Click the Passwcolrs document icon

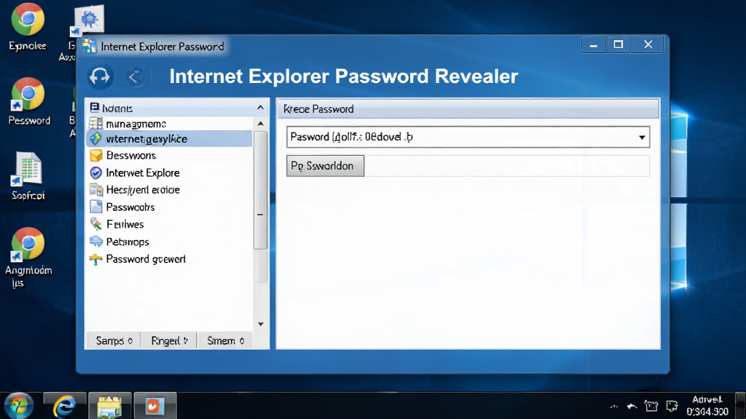(x=95, y=207)
